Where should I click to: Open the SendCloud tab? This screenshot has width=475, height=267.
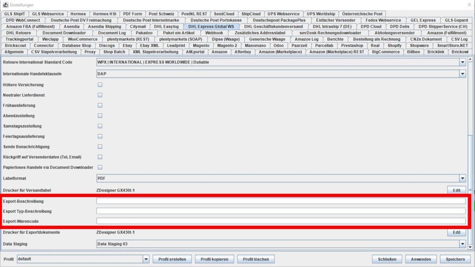pos(224,13)
